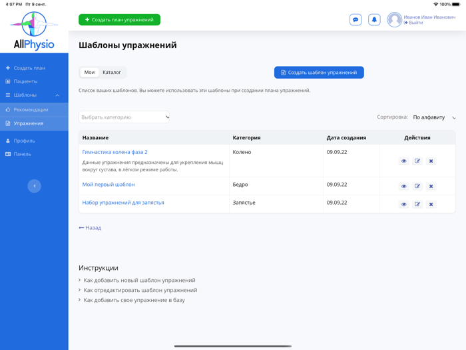
Task: Delete the 'Набор упражнений для запястья' template
Action: pyautogui.click(x=431, y=205)
